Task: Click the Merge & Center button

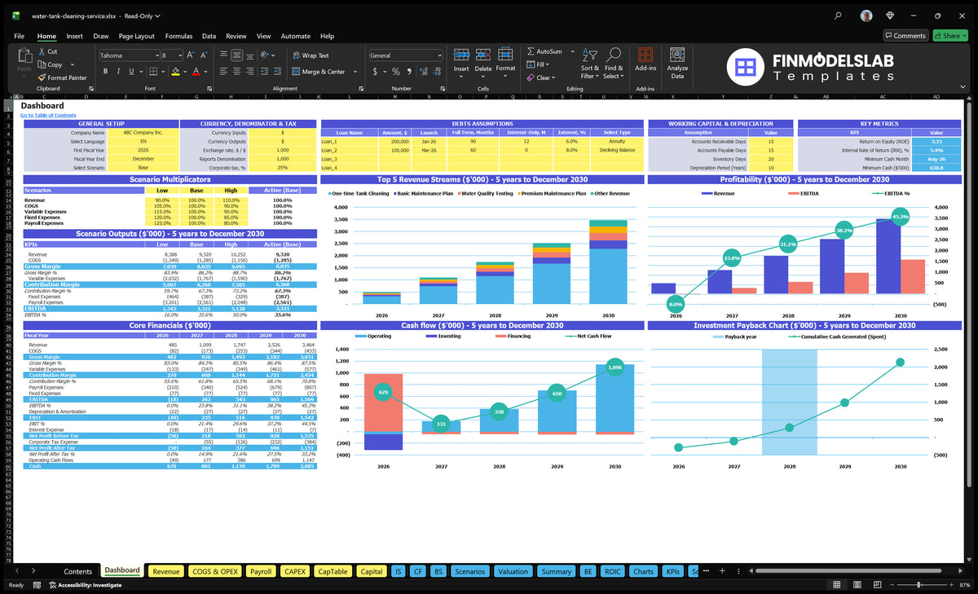Action: coord(319,72)
